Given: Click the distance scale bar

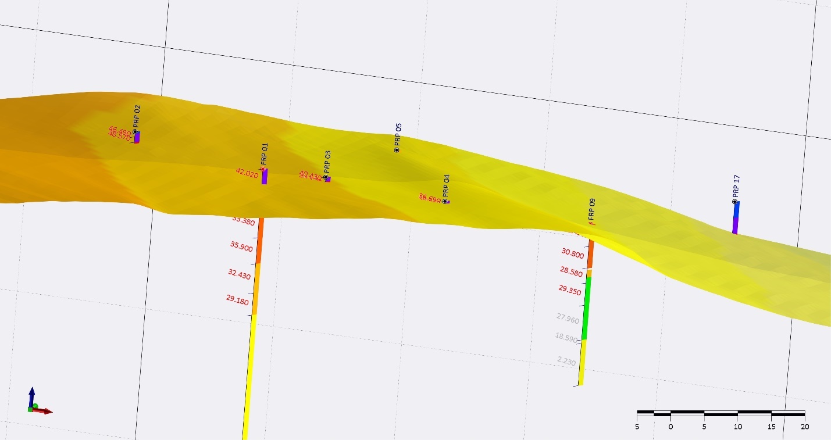Looking at the screenshot, I should [721, 413].
